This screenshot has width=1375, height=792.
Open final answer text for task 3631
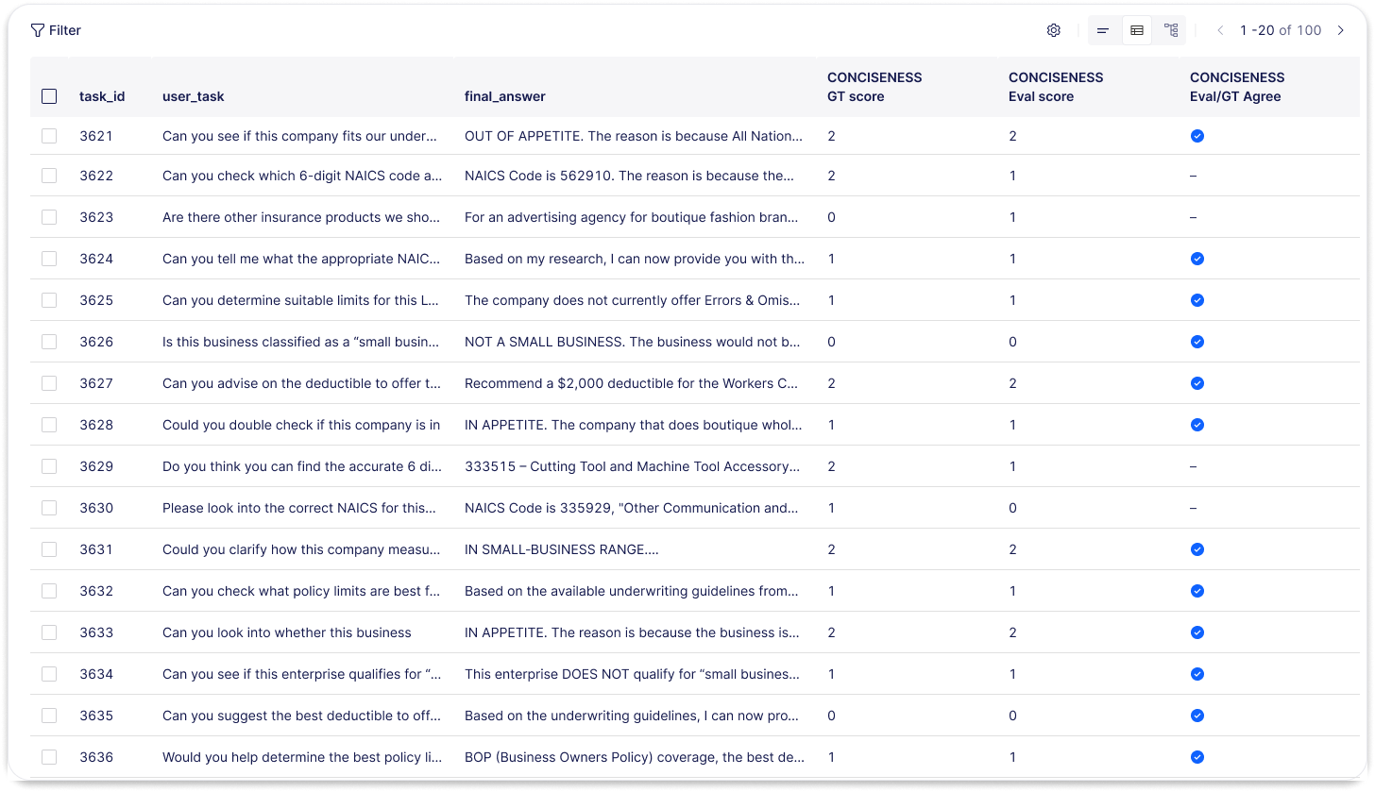pyautogui.click(x=562, y=549)
